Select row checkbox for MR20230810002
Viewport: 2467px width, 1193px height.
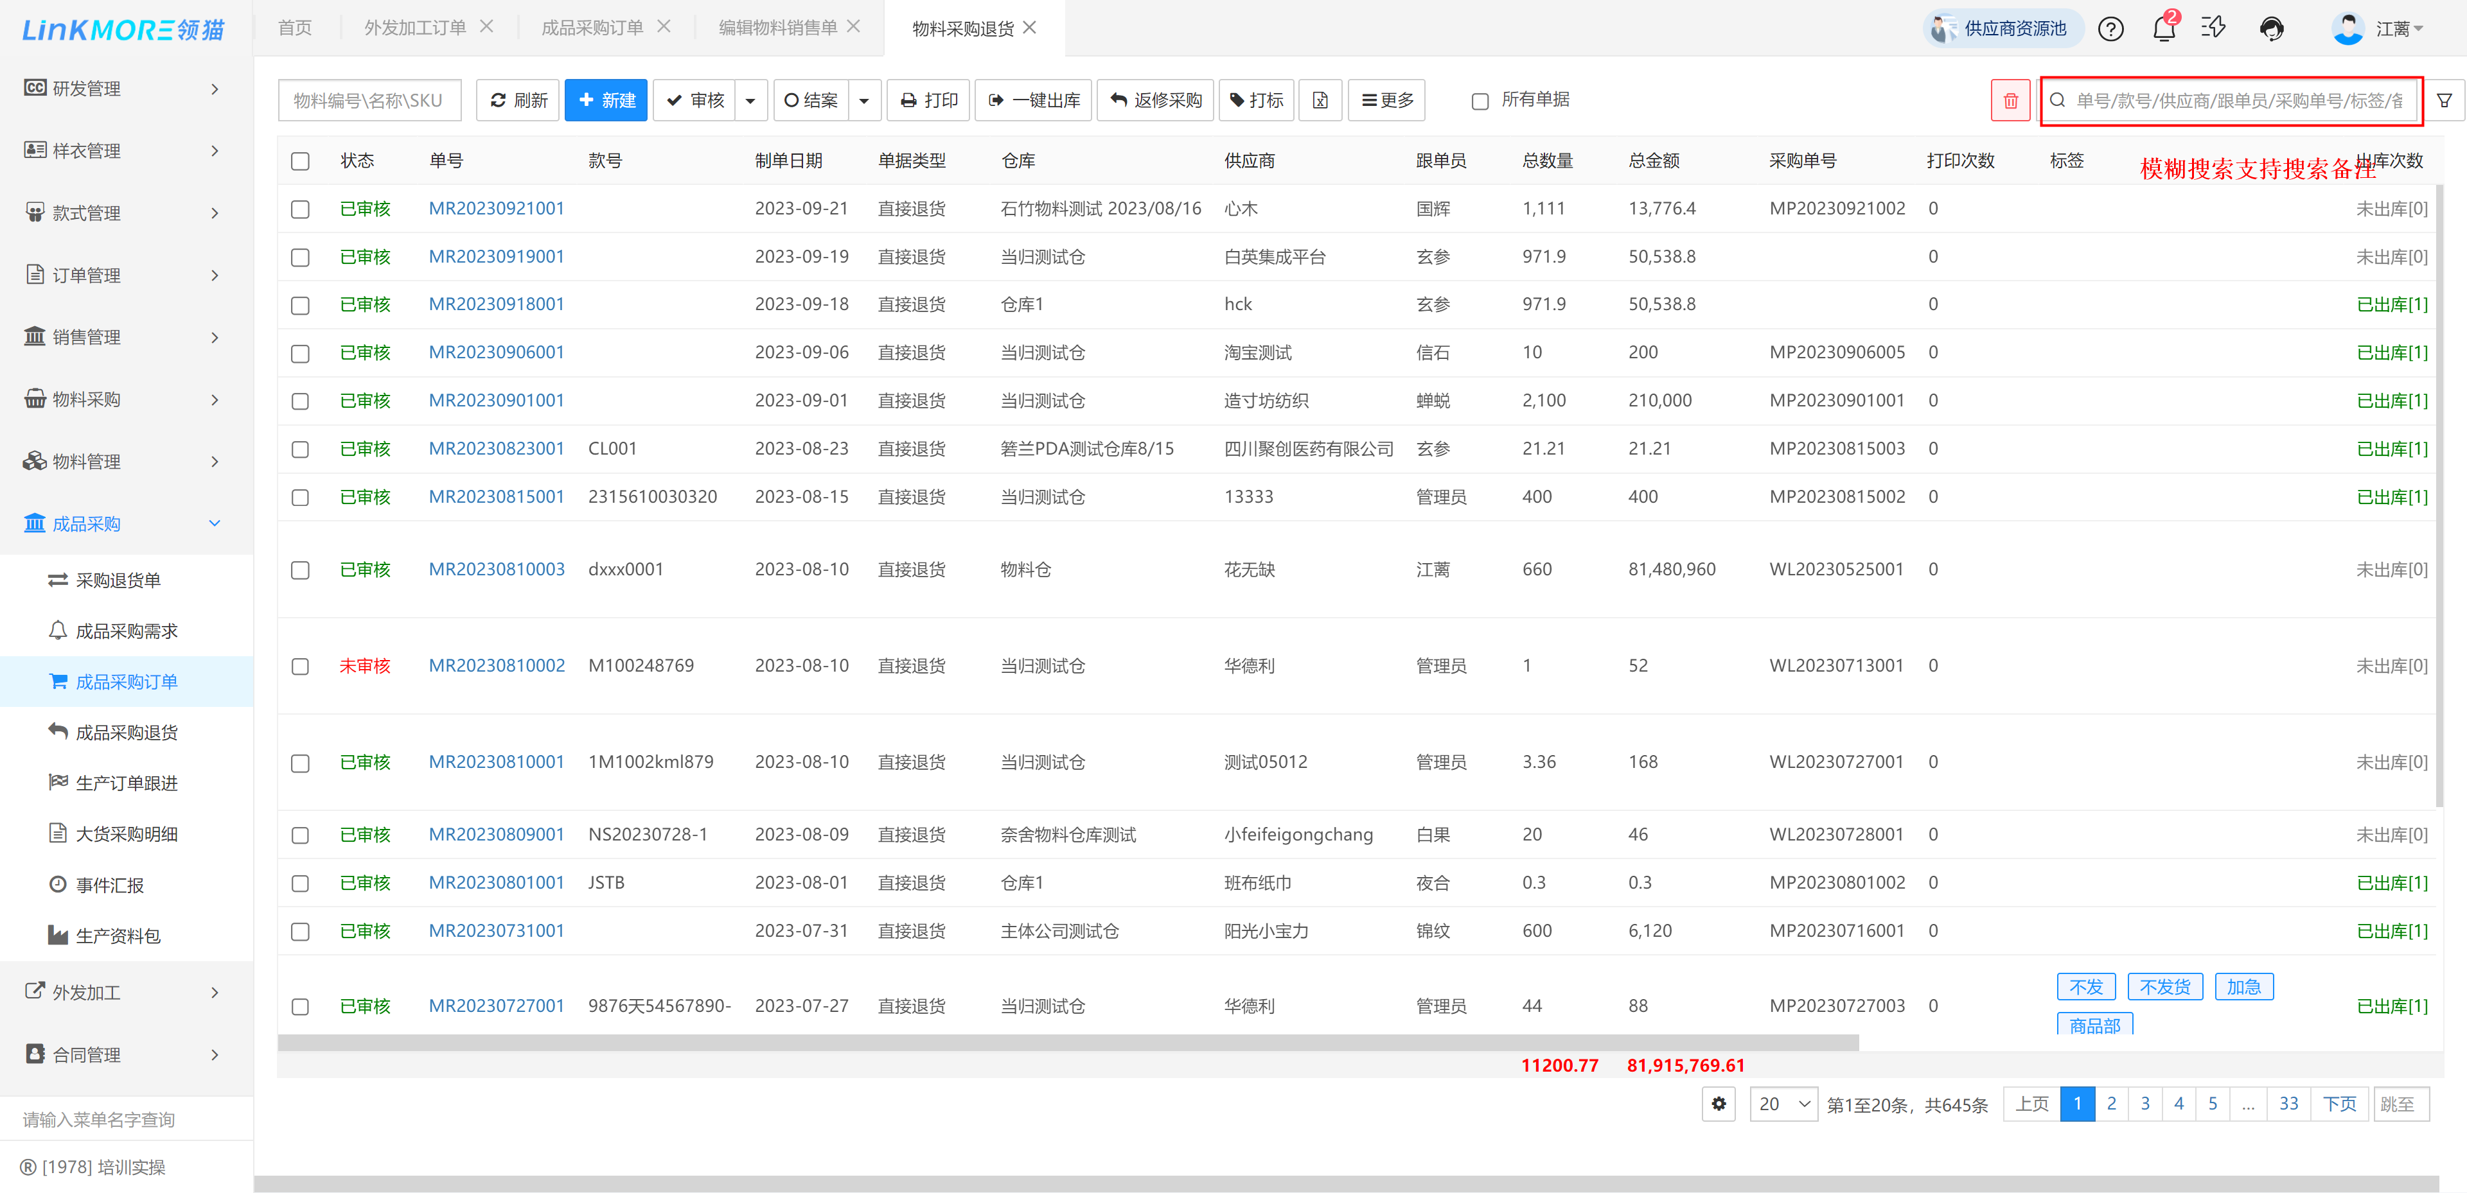pos(300,666)
